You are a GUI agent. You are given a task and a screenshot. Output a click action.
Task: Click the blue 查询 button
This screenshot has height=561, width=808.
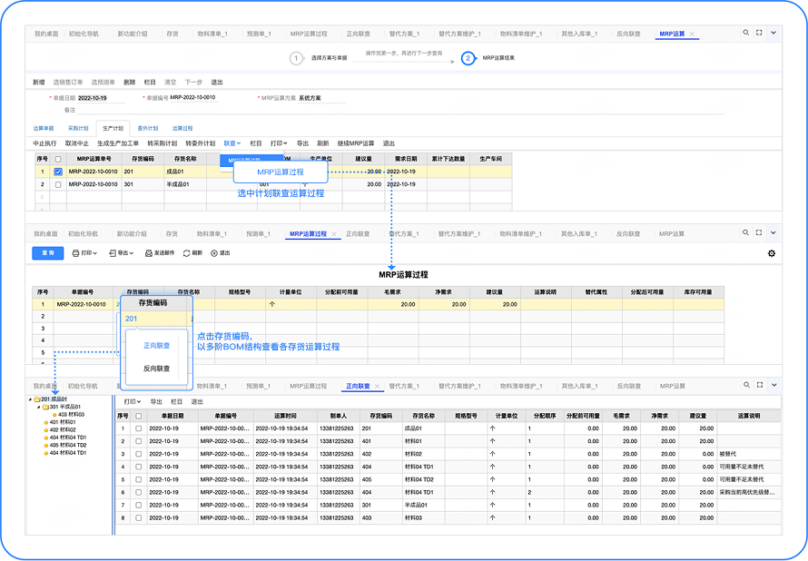(47, 253)
